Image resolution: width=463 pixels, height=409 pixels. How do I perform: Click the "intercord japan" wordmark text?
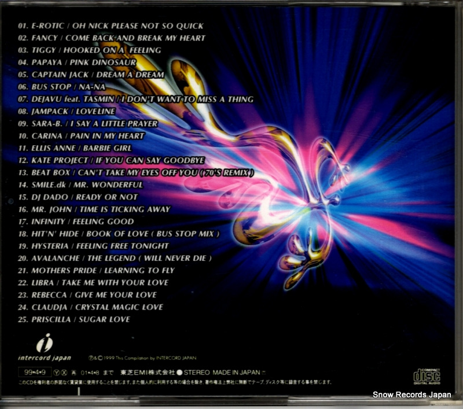click(45, 358)
